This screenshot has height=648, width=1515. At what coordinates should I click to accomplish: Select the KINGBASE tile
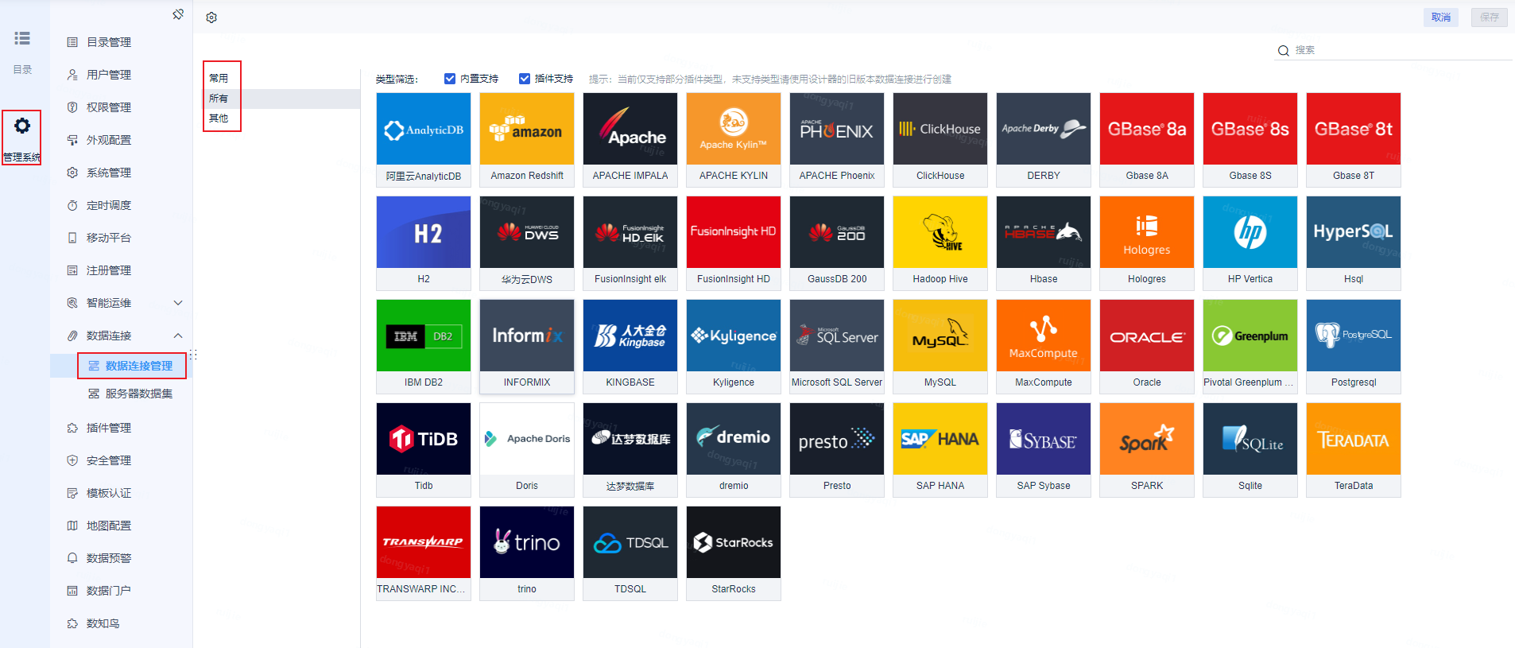point(630,347)
